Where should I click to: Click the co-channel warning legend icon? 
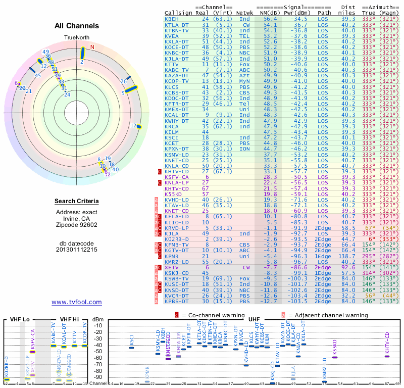point(177,315)
